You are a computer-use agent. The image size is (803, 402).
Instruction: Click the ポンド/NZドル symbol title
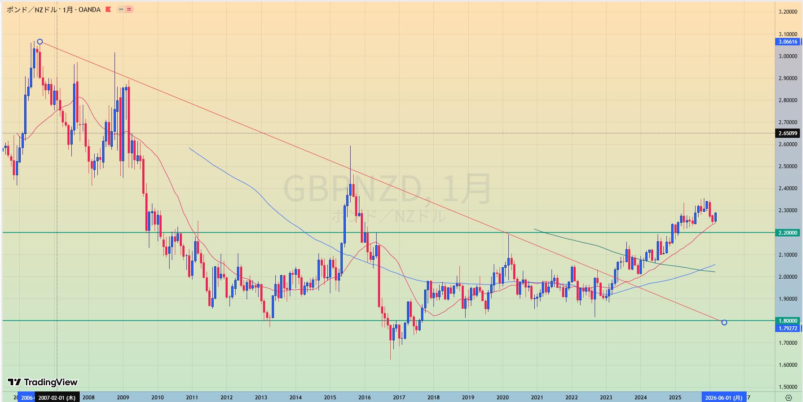32,9
